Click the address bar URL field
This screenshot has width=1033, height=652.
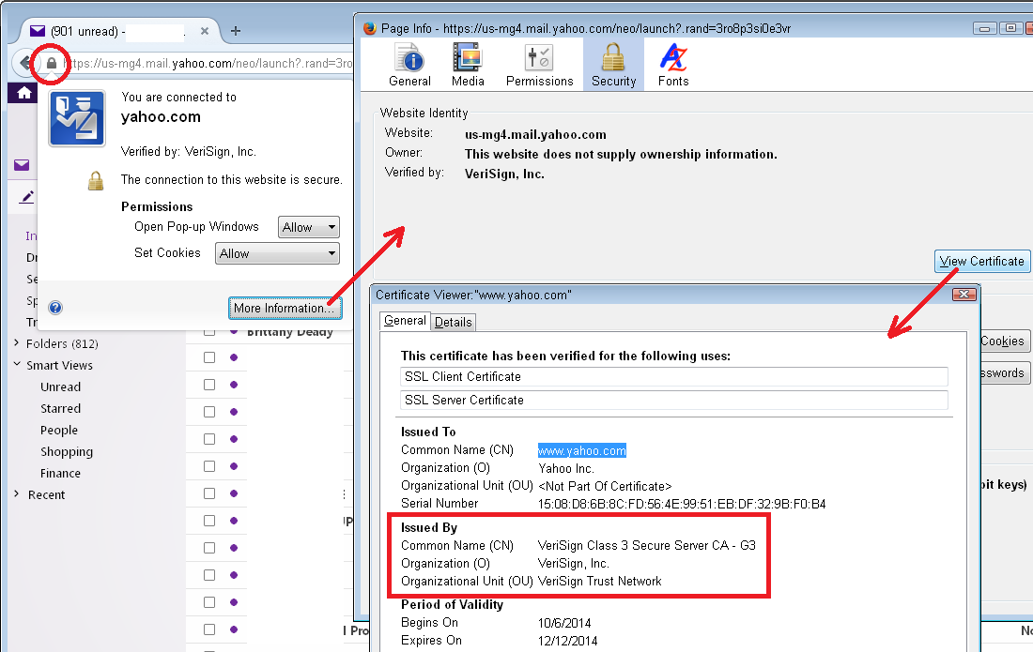point(208,63)
